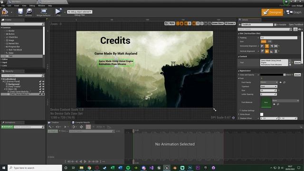
Task: Select the Button widget in Palette
Action: (x=11, y=34)
